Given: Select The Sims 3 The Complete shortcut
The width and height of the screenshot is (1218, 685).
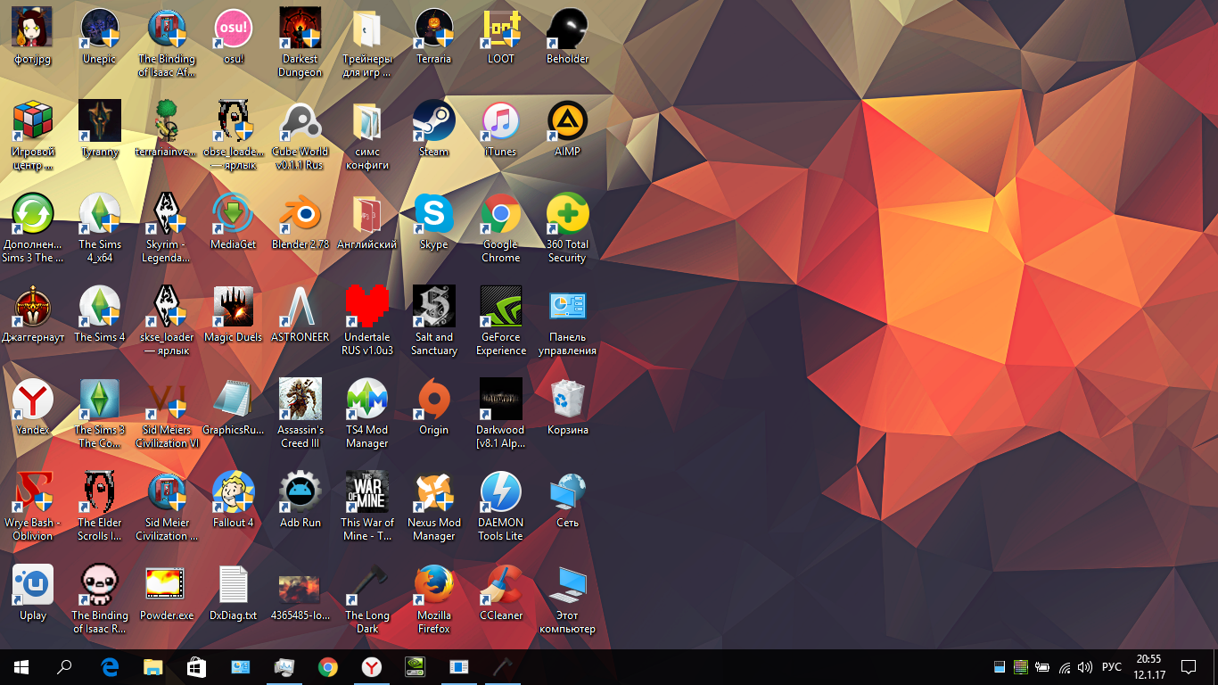Looking at the screenshot, I should pos(100,400).
